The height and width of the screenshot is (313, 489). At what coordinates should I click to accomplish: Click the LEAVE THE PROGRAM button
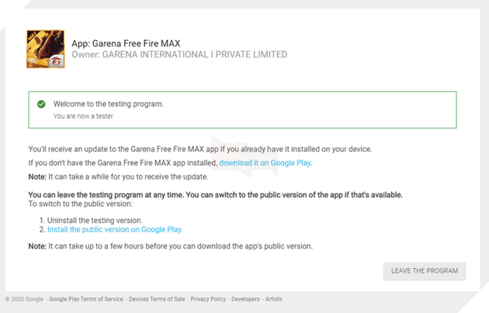point(425,271)
